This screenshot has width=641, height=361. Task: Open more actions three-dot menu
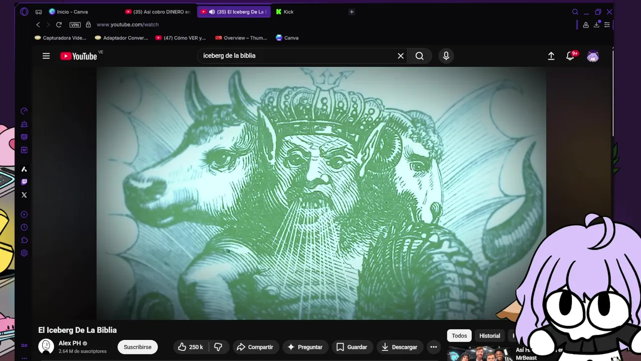tap(434, 347)
